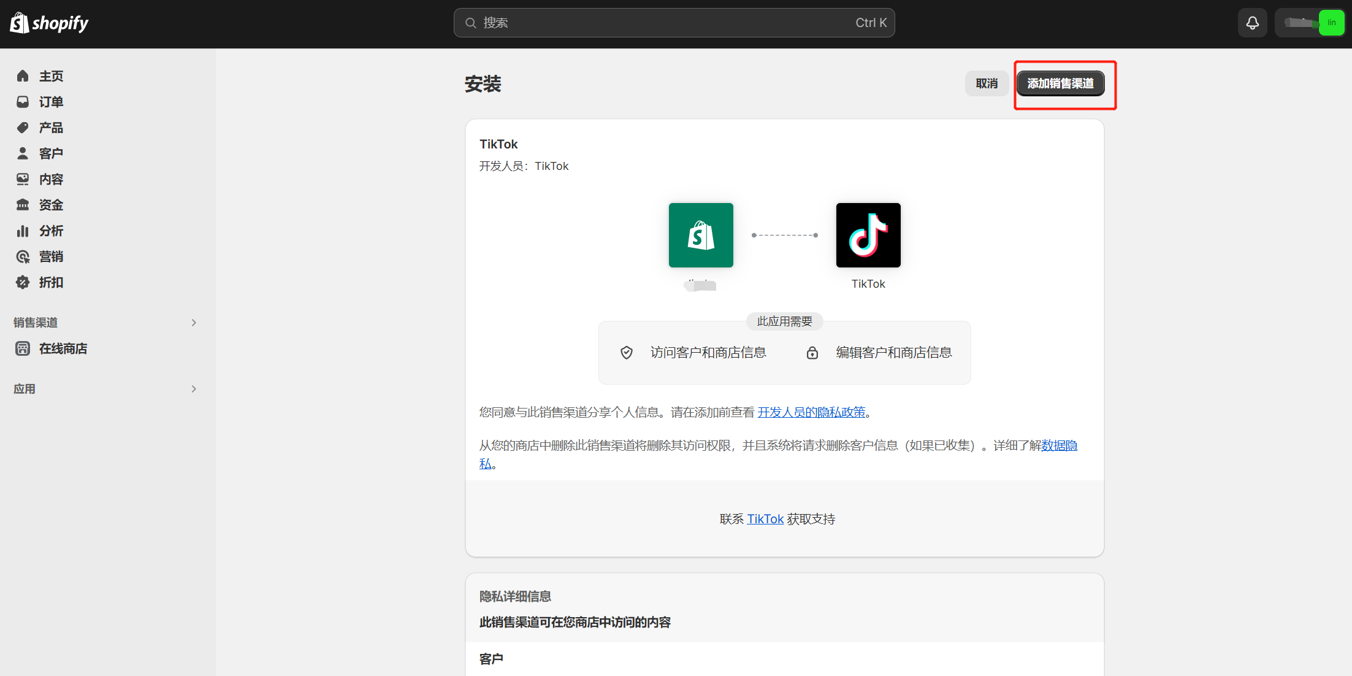Click the Ctrl K shortcut hint
The width and height of the screenshot is (1352, 676).
pyautogui.click(x=871, y=23)
